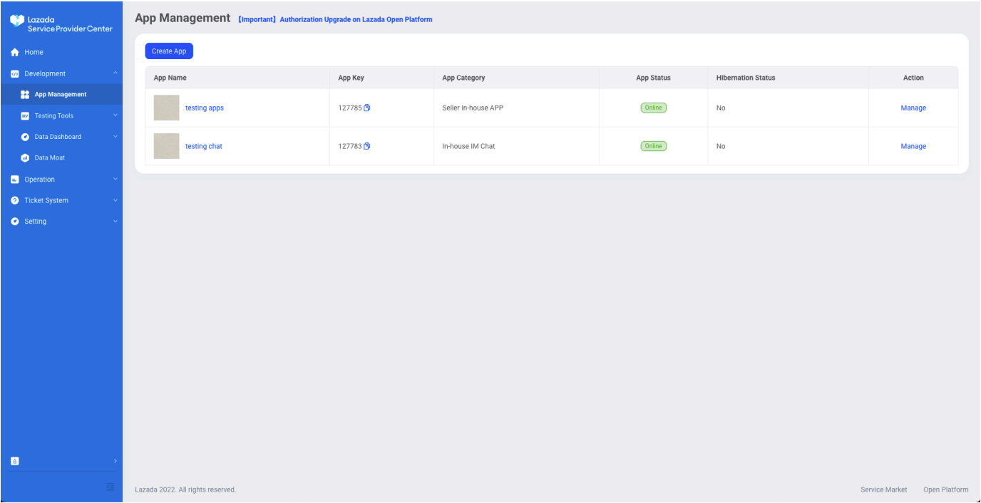981x503 pixels.
Task: Expand the Data Dashboard chevron
Action: pos(115,137)
